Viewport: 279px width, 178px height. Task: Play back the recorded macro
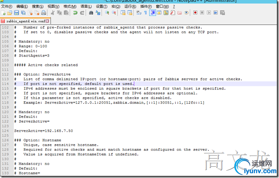click(209, 13)
